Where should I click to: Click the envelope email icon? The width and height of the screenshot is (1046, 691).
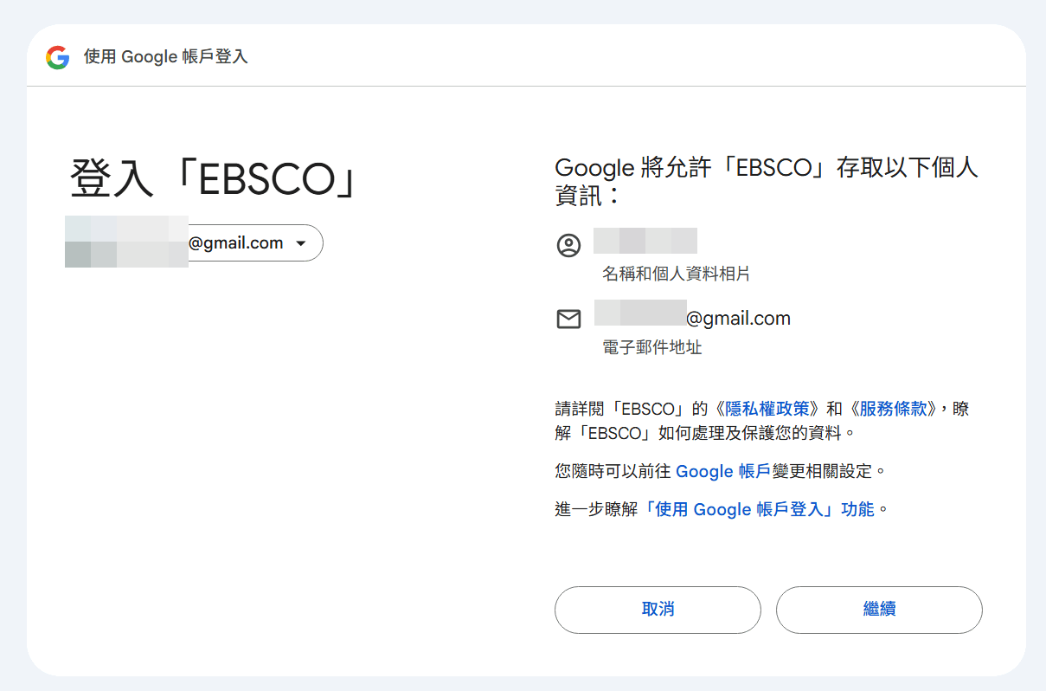[568, 320]
